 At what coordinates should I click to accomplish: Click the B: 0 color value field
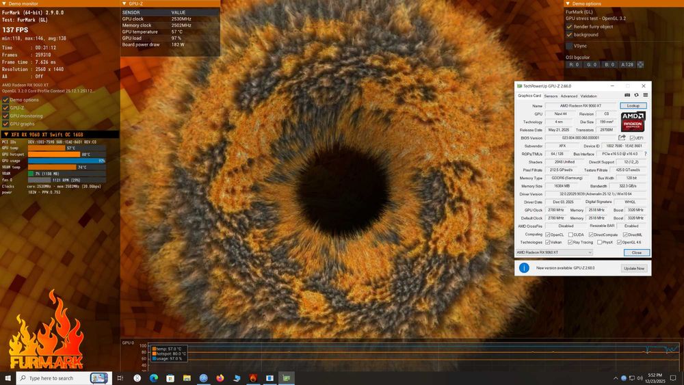coord(609,64)
